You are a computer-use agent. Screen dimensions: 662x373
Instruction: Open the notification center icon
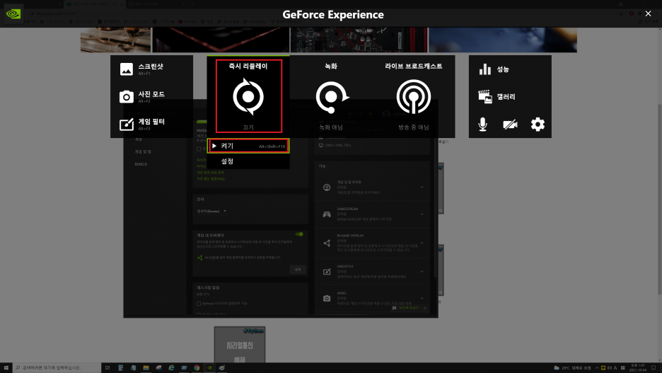coord(654,367)
